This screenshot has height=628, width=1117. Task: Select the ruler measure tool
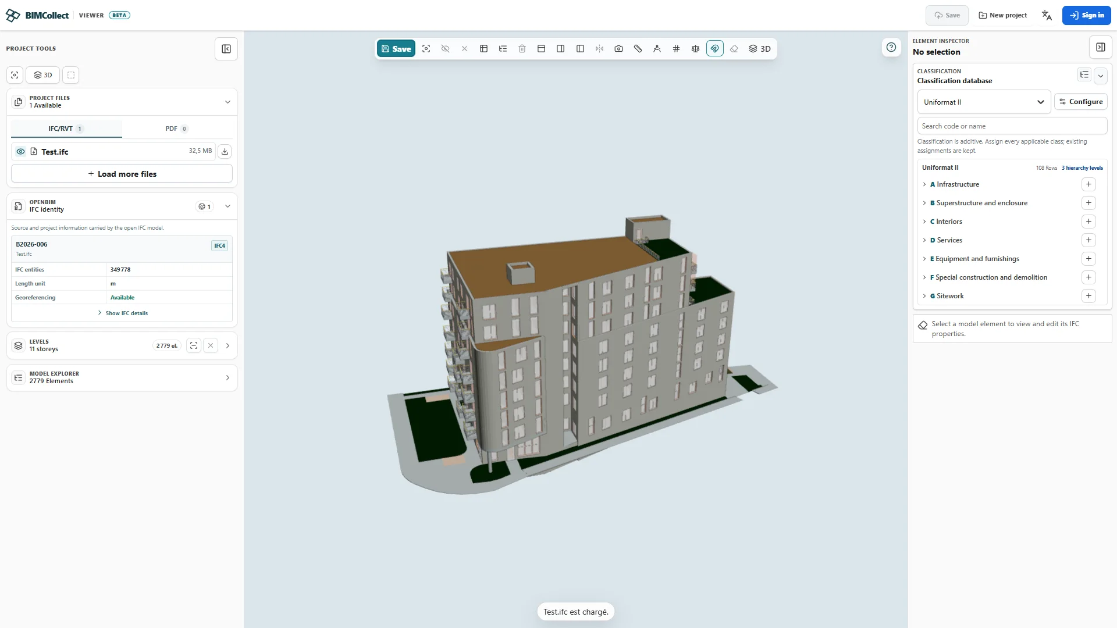tap(638, 49)
